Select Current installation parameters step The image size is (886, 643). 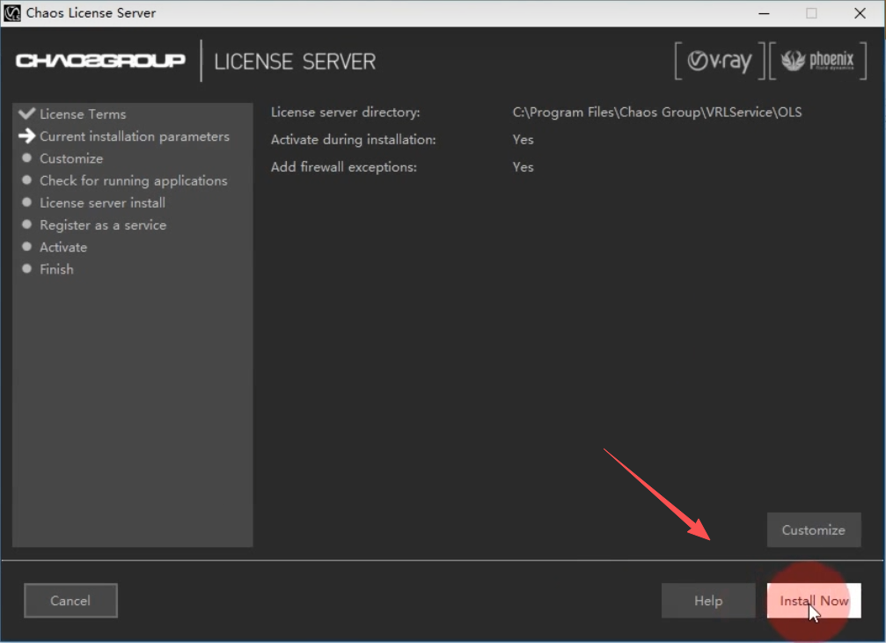[x=134, y=136]
